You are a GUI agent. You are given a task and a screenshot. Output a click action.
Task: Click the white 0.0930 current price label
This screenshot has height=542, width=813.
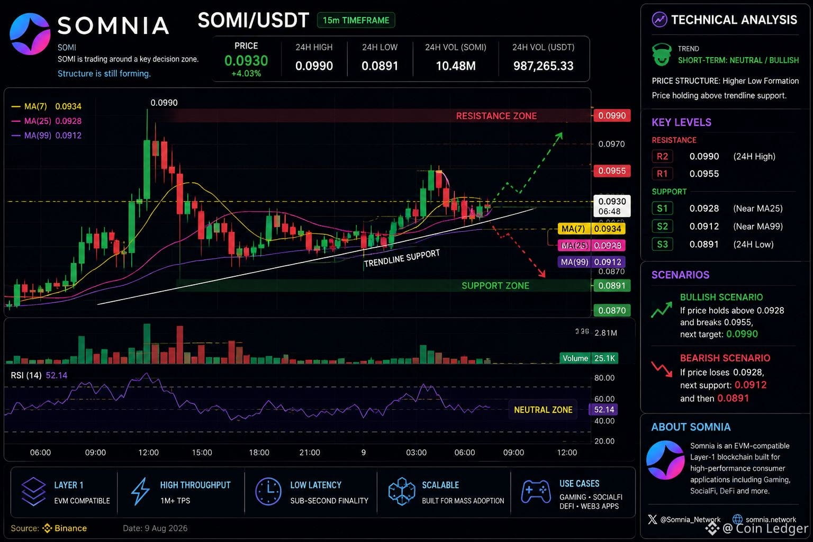(611, 206)
